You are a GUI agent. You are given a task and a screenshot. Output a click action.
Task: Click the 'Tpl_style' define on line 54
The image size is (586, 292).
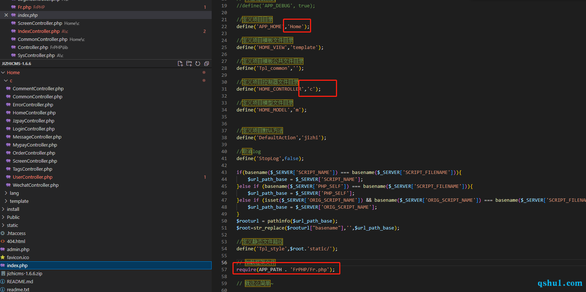point(287,249)
